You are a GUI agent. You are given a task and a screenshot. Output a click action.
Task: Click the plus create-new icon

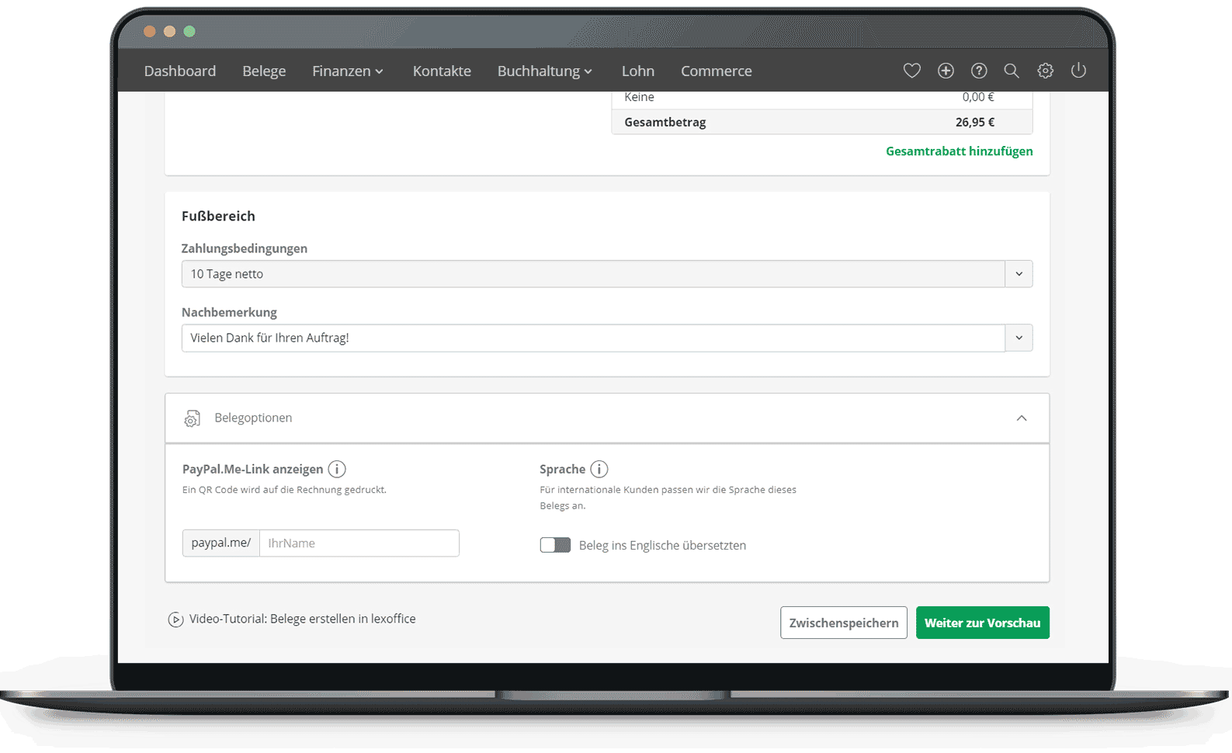point(946,71)
